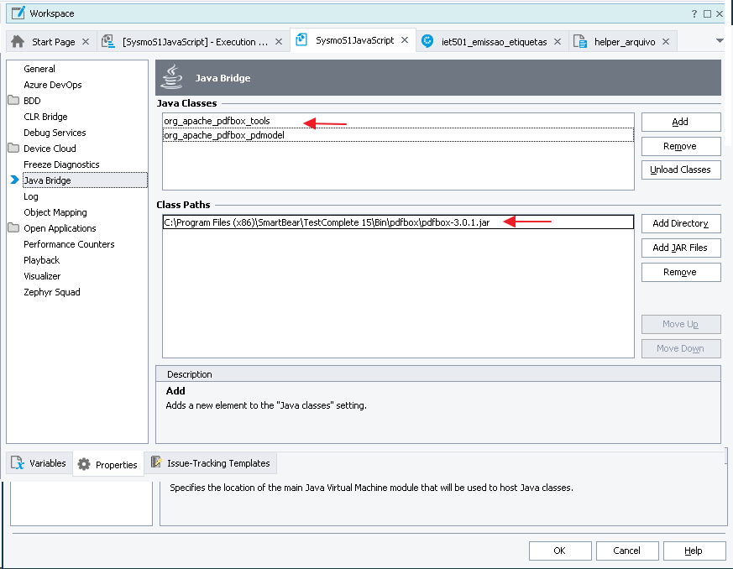Screen dimensions: 733x569
Task: Click the BDD folder icon
Action: (13, 101)
